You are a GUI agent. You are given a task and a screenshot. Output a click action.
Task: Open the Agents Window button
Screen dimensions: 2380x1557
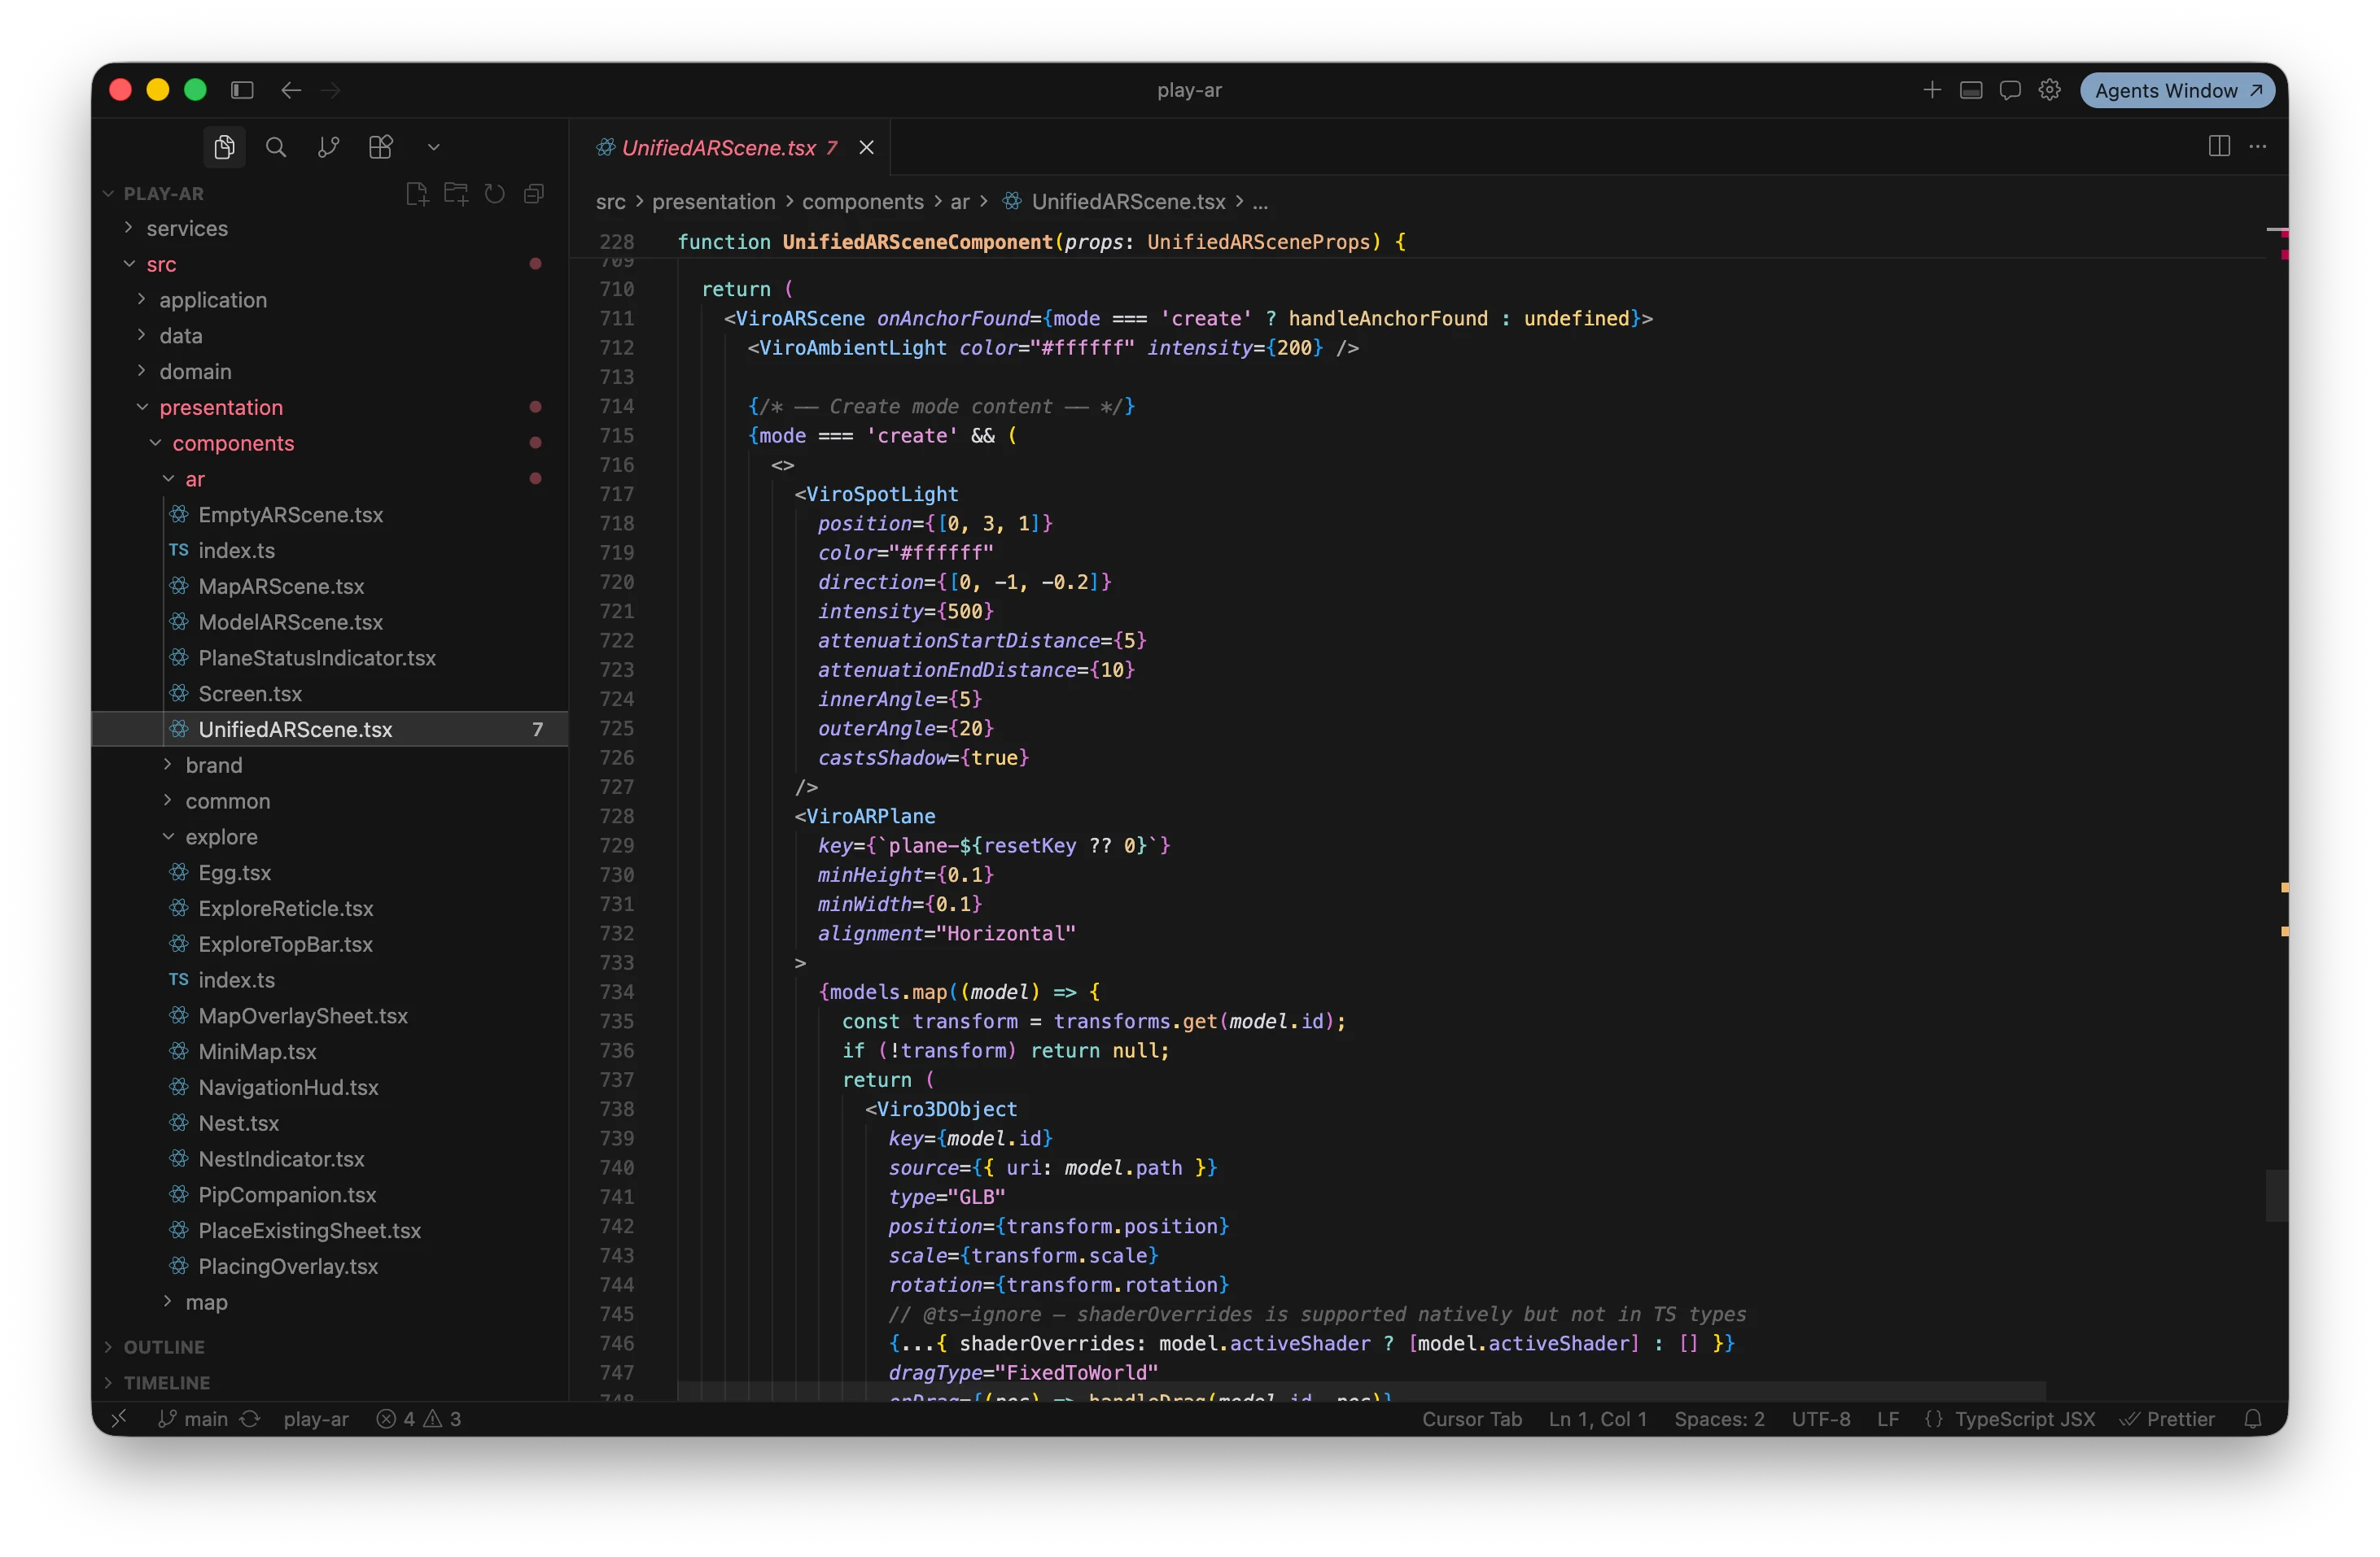click(x=2177, y=90)
